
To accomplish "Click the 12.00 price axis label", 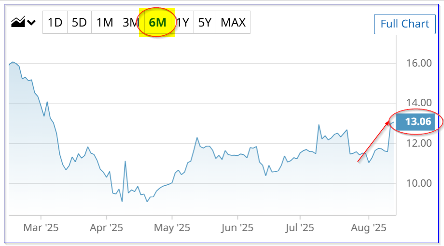I will [419, 143].
